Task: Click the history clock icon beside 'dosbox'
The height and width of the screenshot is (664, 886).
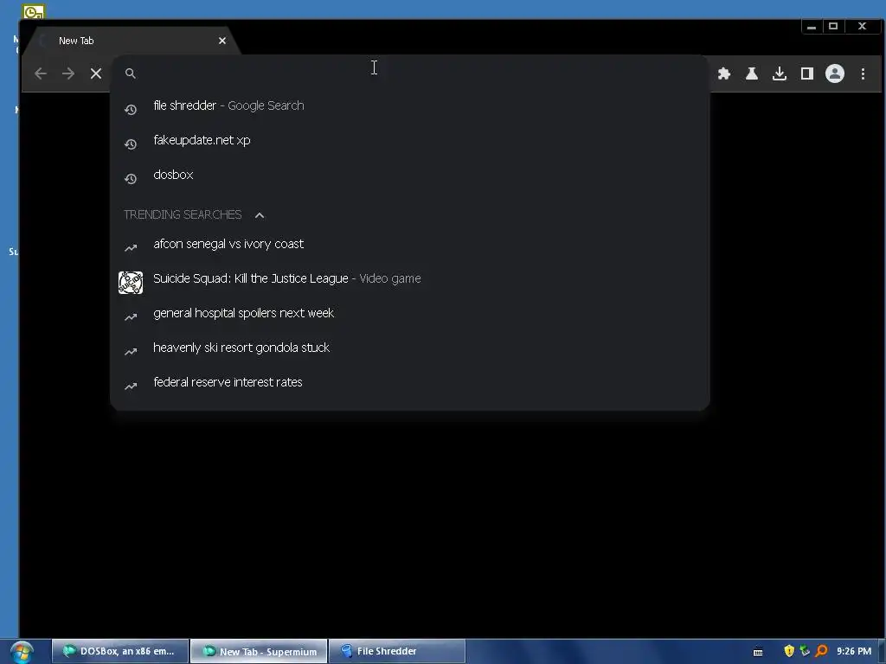Action: pyautogui.click(x=131, y=179)
